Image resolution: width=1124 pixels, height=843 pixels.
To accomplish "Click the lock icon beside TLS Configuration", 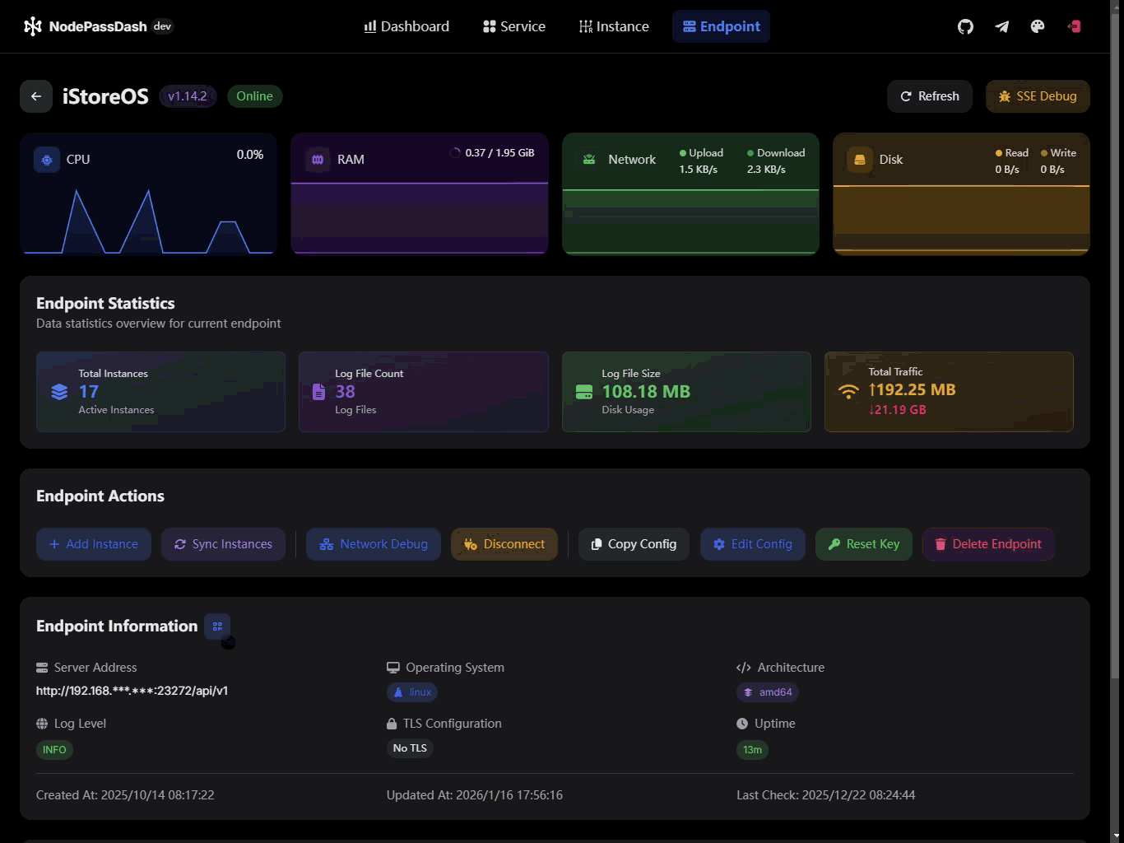I will point(392,724).
